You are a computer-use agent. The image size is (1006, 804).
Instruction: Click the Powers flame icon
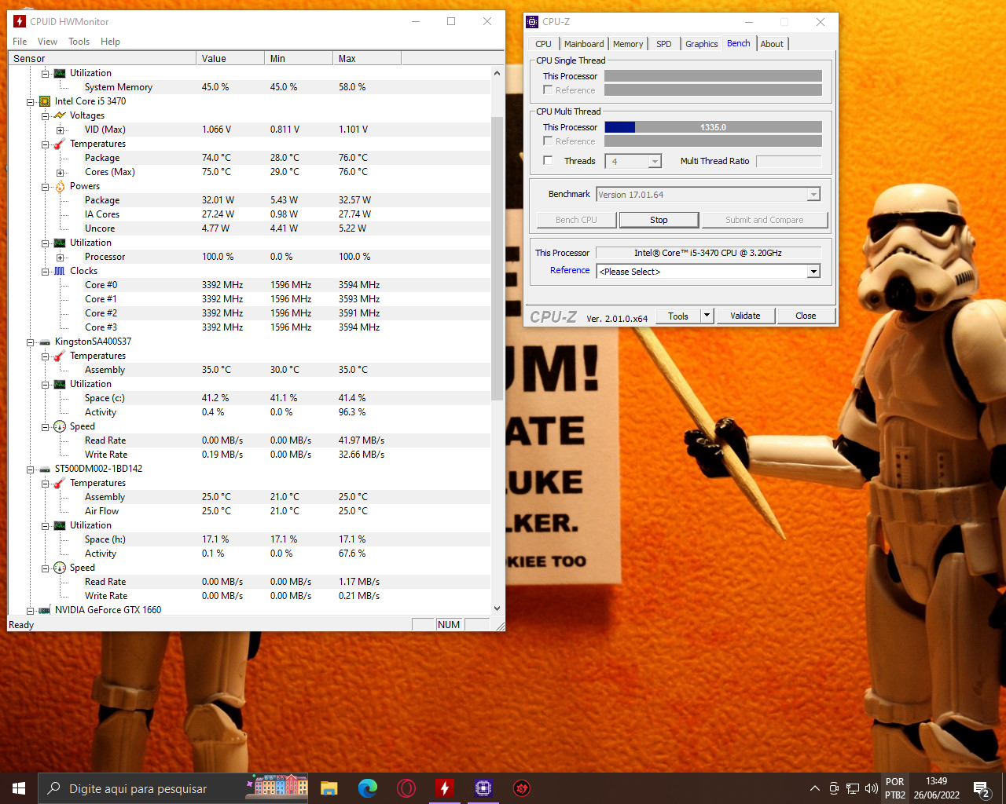tap(60, 186)
